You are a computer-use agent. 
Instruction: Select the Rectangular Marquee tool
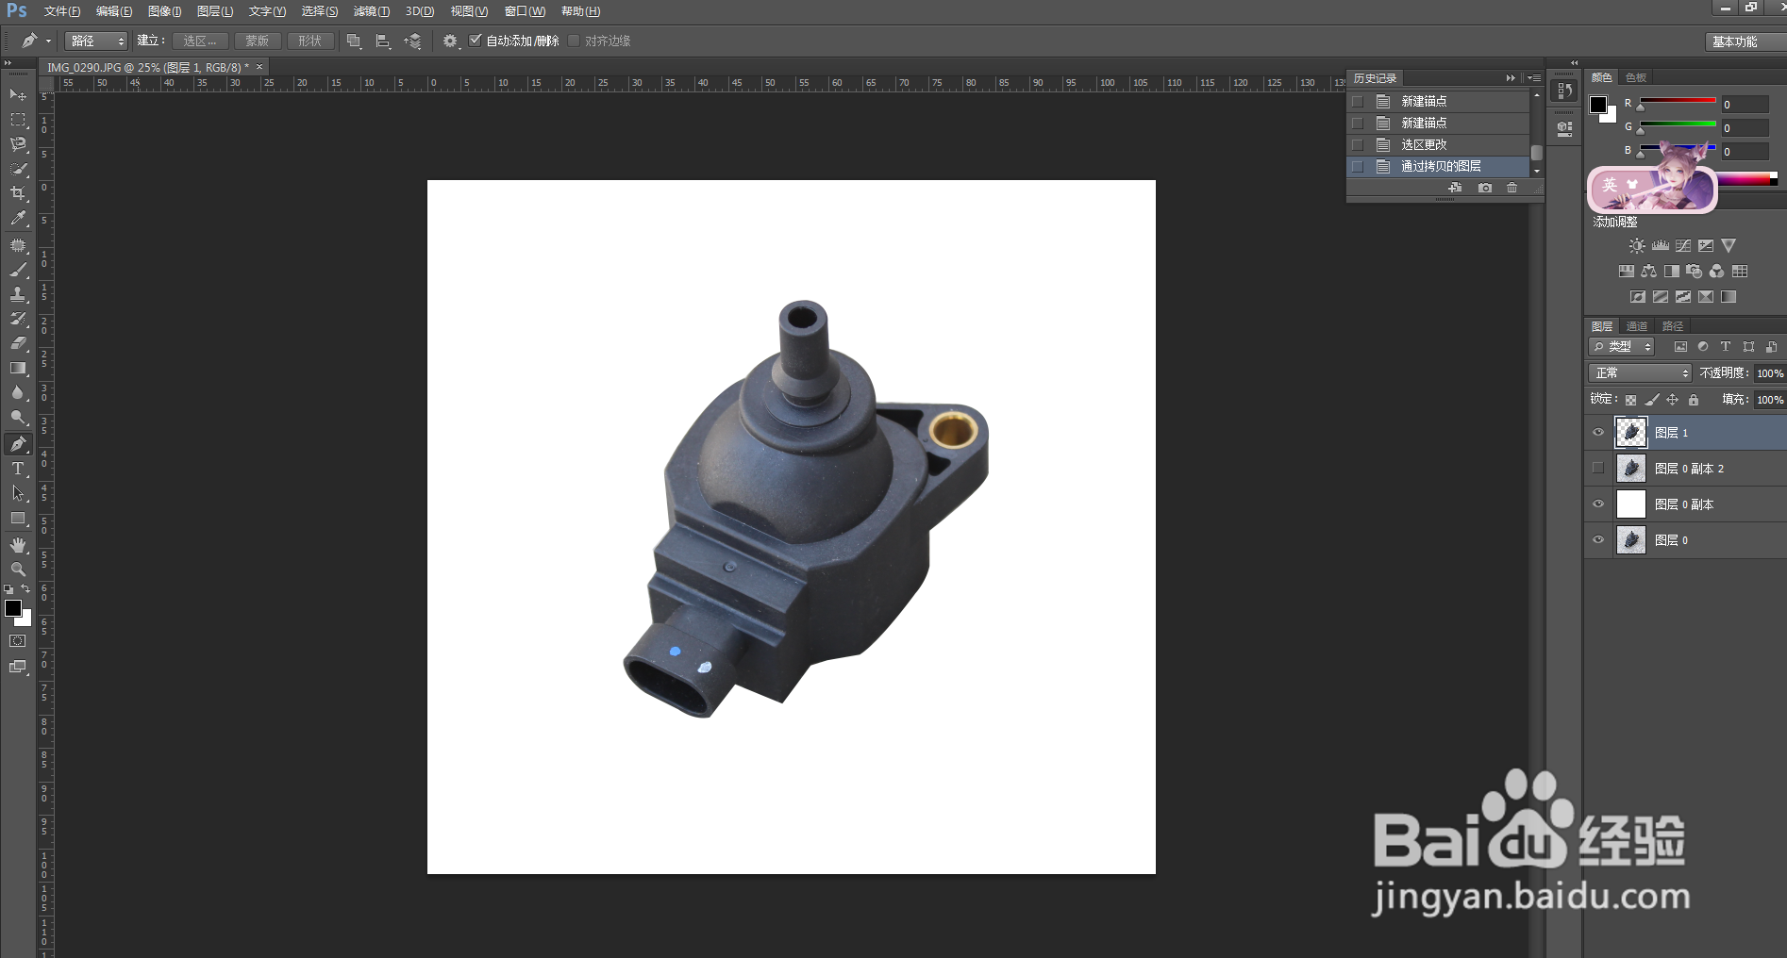click(x=18, y=120)
